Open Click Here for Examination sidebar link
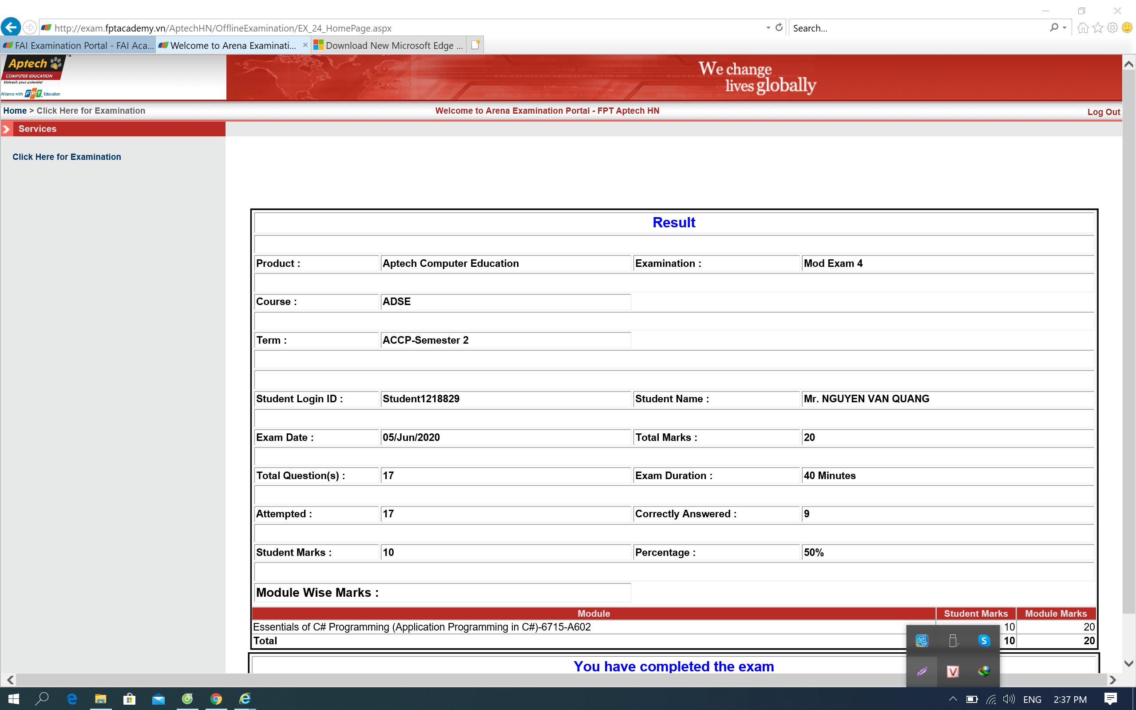The width and height of the screenshot is (1136, 710). click(x=67, y=157)
